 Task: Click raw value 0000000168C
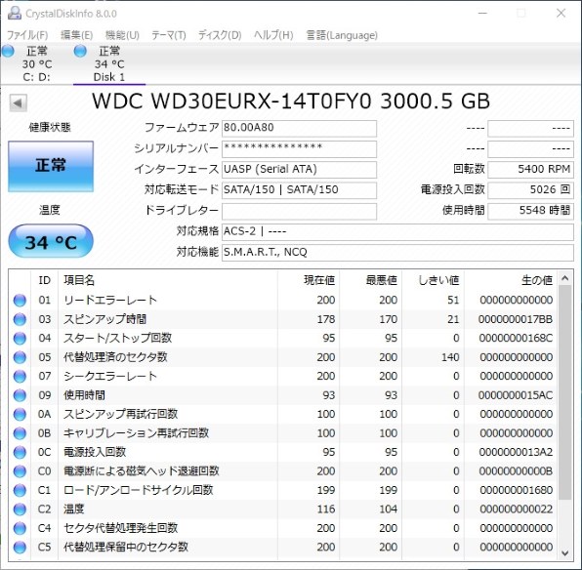coord(516,338)
